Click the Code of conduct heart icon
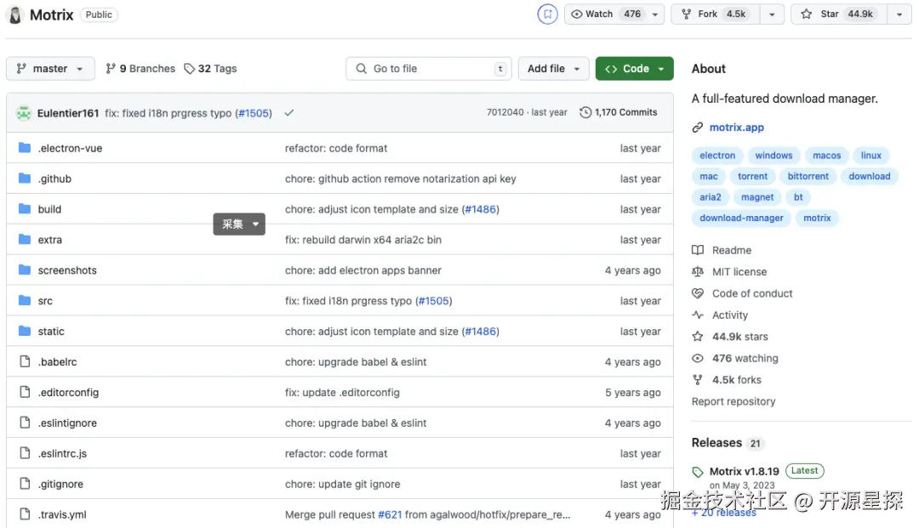Screen dimensions: 919x528 (x=698, y=293)
